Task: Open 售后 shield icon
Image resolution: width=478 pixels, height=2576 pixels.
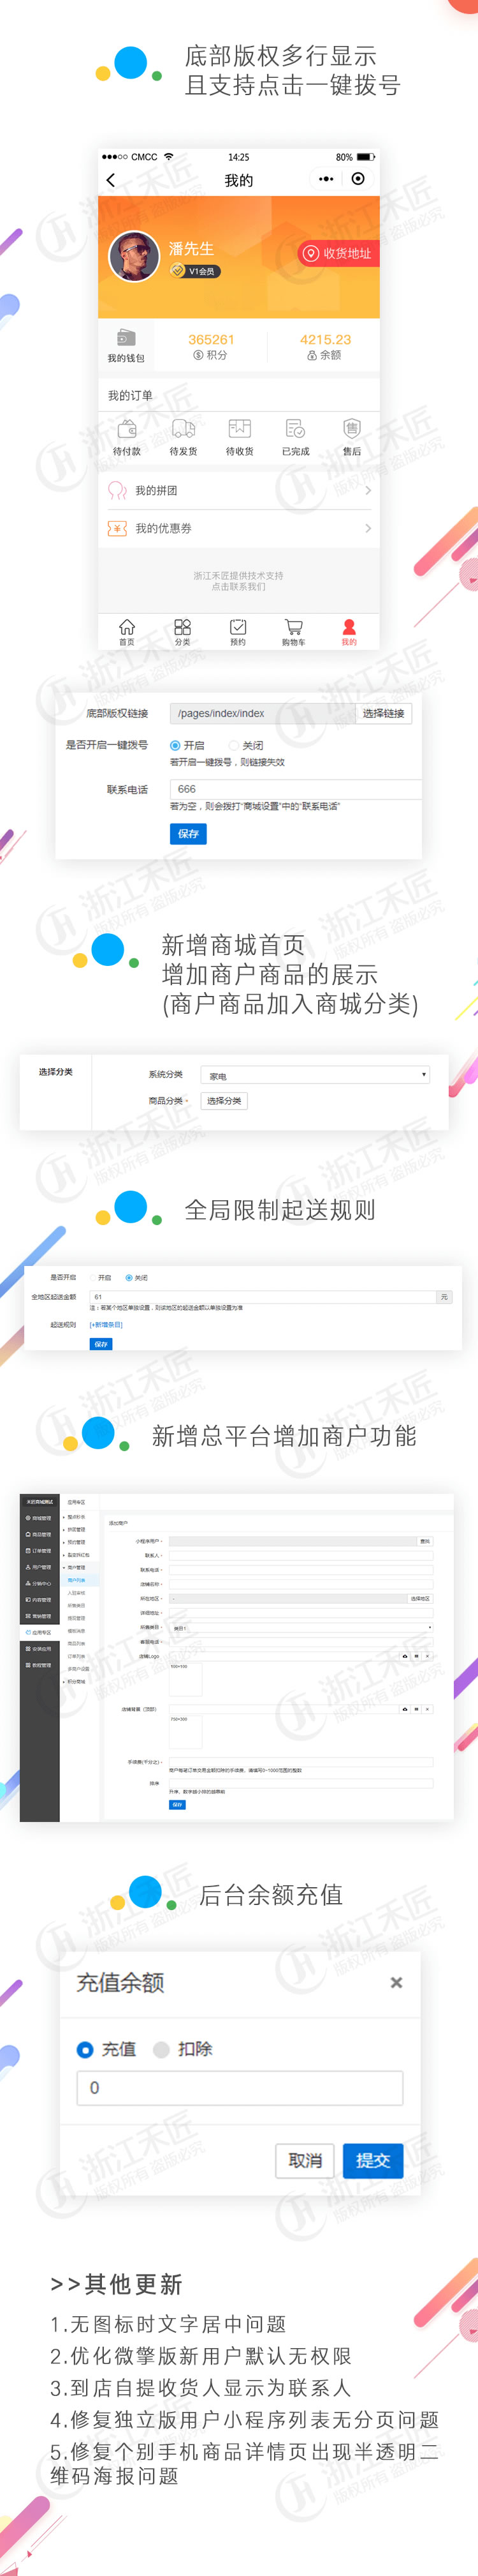Action: click(352, 429)
